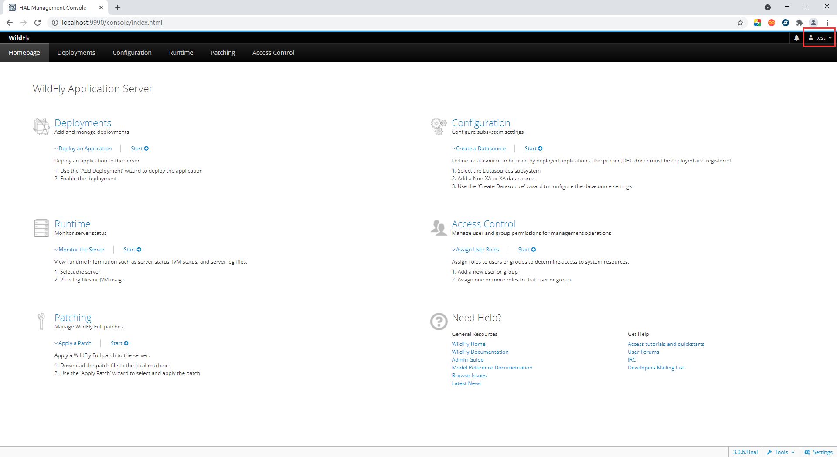Click the IRC text under Get Help

click(x=632, y=360)
